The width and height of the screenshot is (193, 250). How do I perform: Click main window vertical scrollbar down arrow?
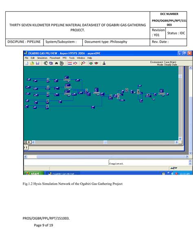(x=191, y=153)
